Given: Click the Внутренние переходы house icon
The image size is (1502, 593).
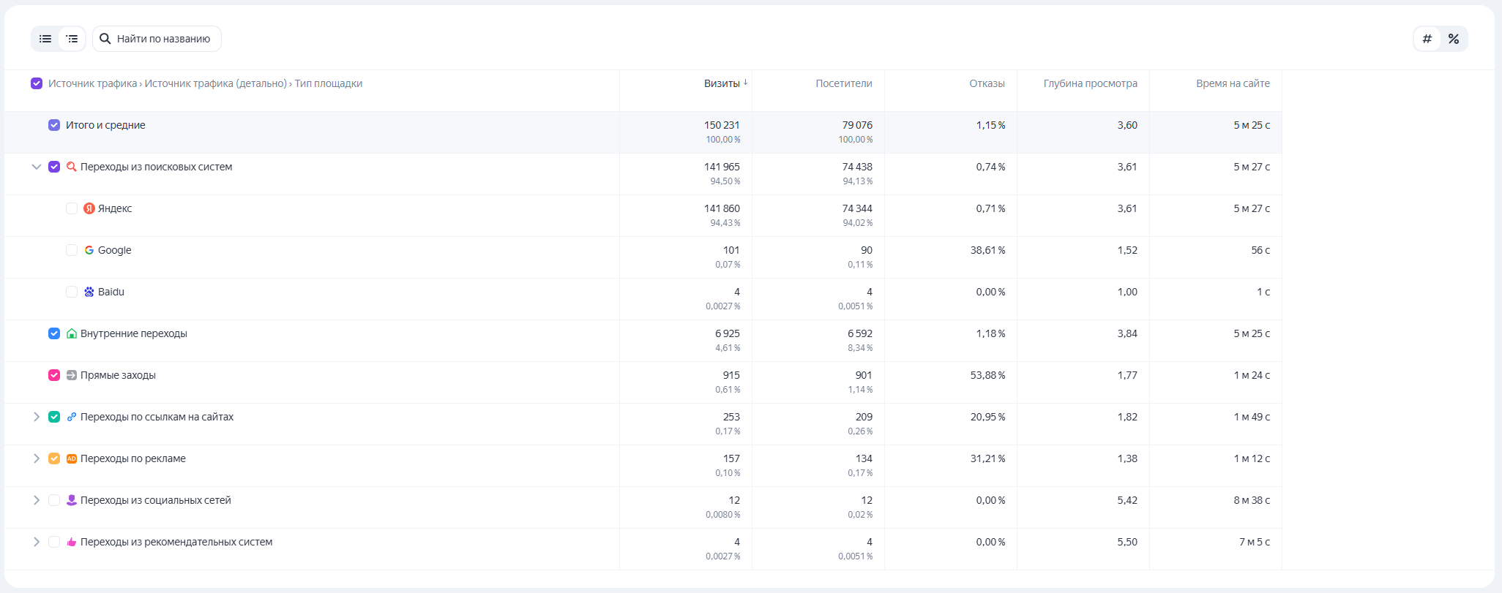Looking at the screenshot, I should pos(72,333).
